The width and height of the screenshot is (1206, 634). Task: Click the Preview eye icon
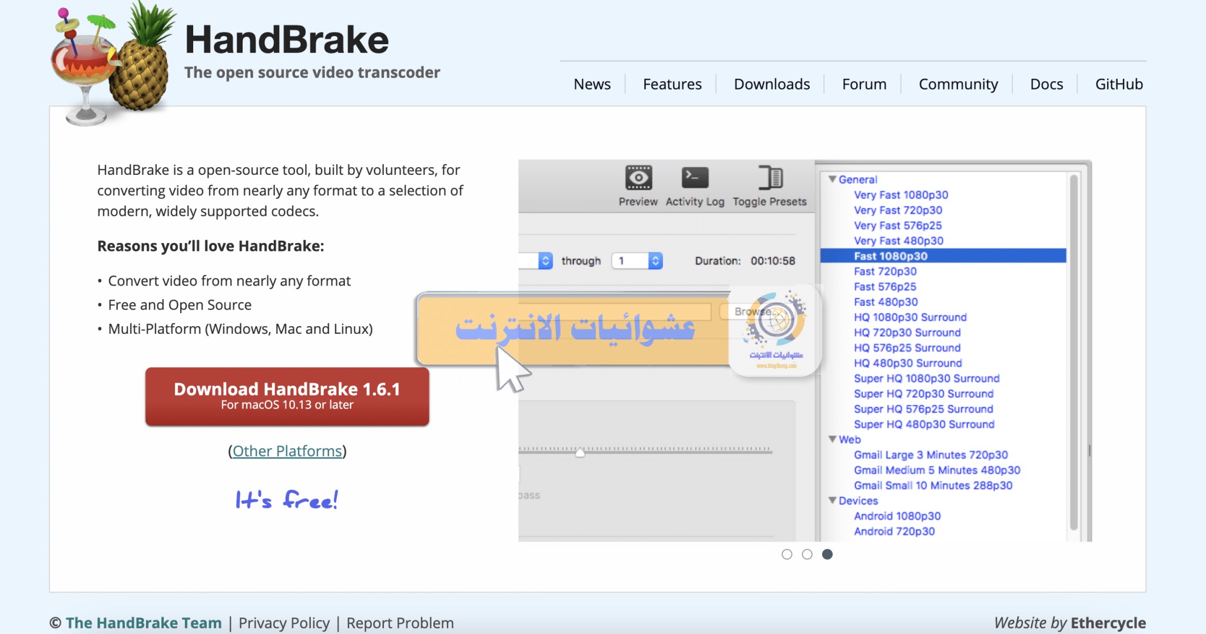638,177
